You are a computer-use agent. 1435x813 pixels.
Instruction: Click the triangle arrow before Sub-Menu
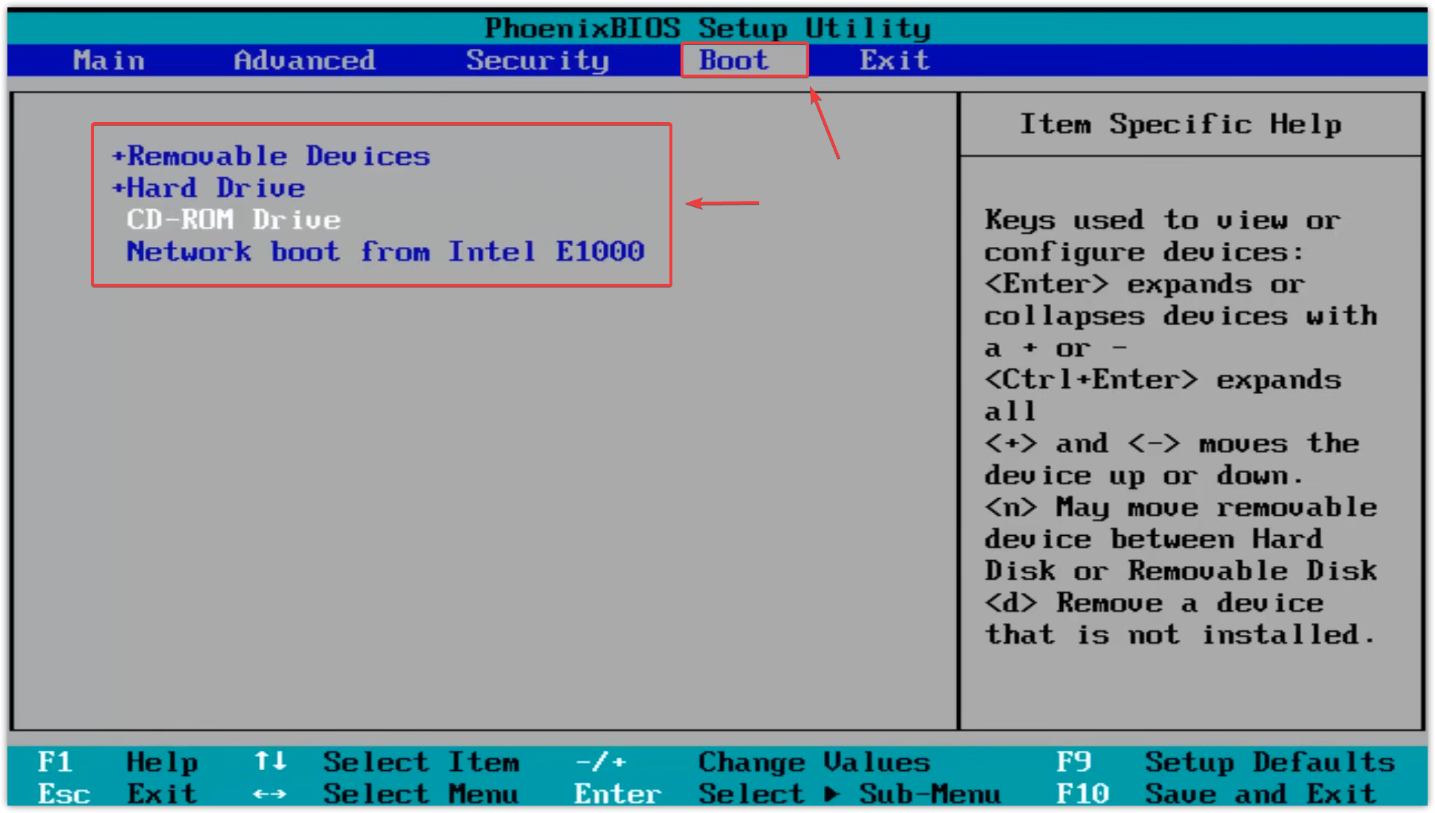pos(832,795)
